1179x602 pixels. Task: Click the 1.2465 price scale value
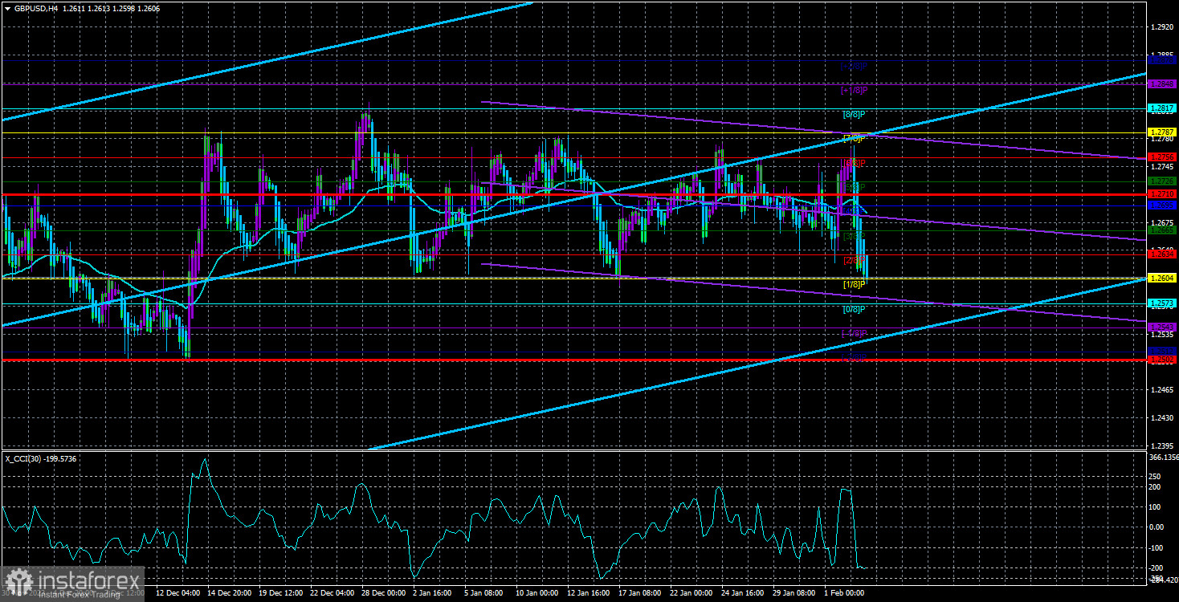pyautogui.click(x=1161, y=389)
